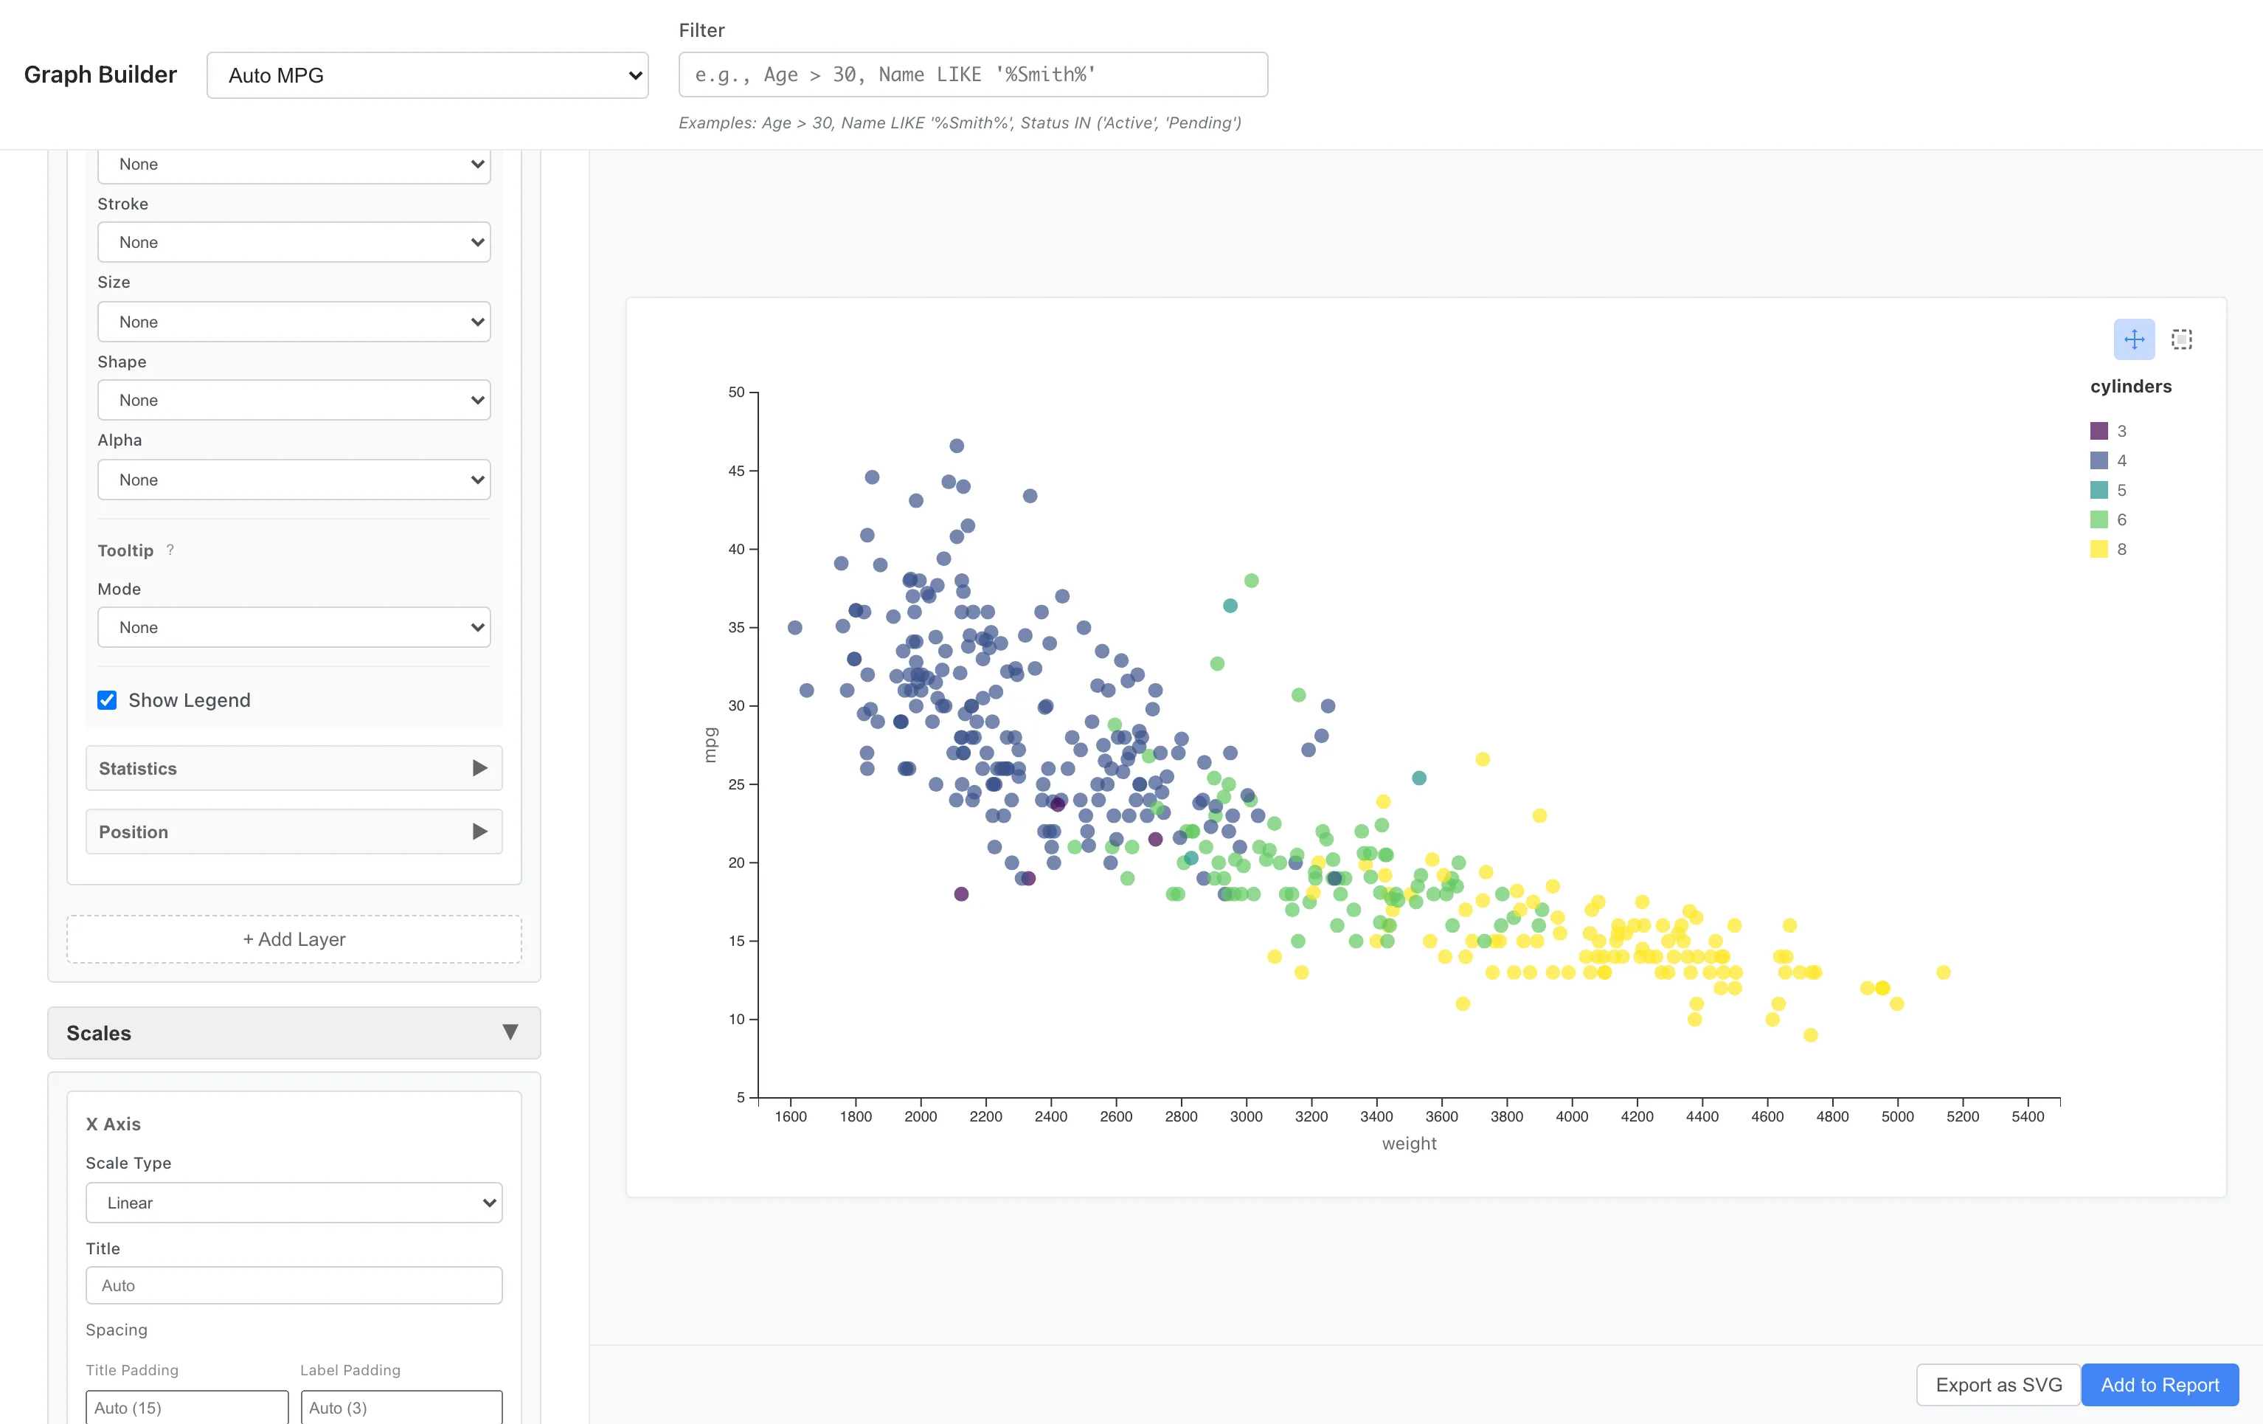Activate the pan/move tool icon
The image size is (2263, 1424).
[x=2133, y=339]
